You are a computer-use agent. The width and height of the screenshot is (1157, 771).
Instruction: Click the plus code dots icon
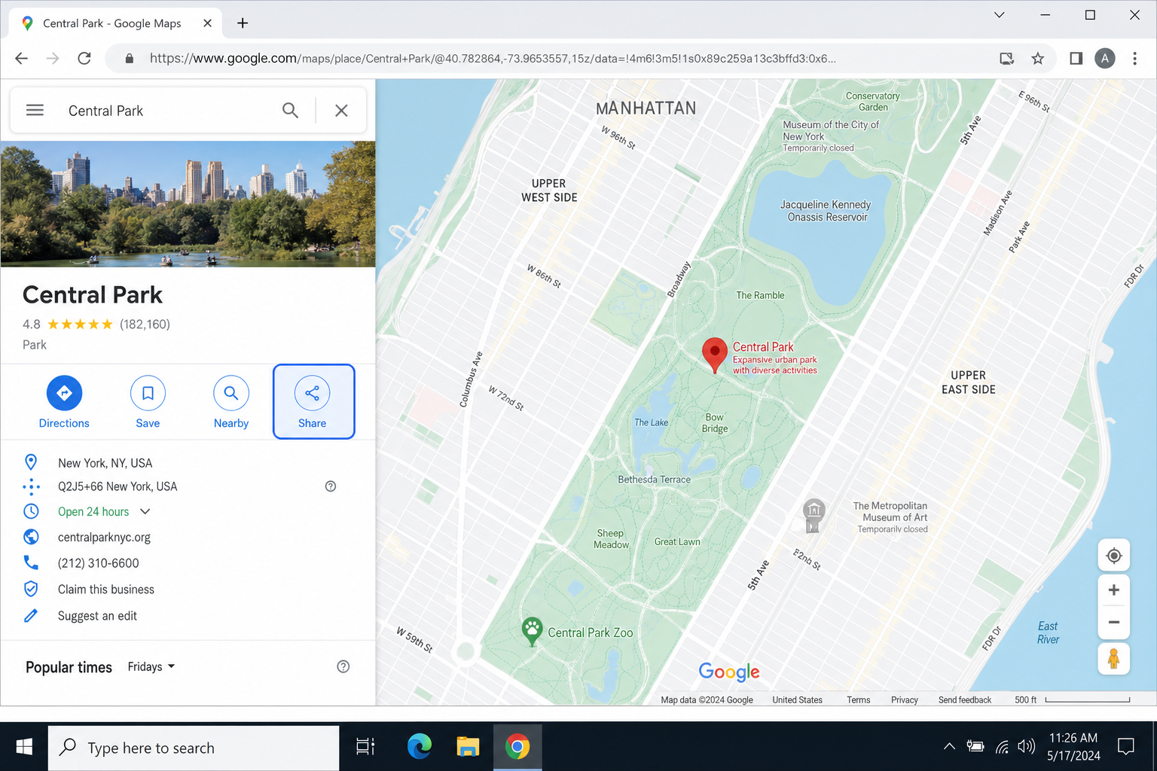[31, 486]
